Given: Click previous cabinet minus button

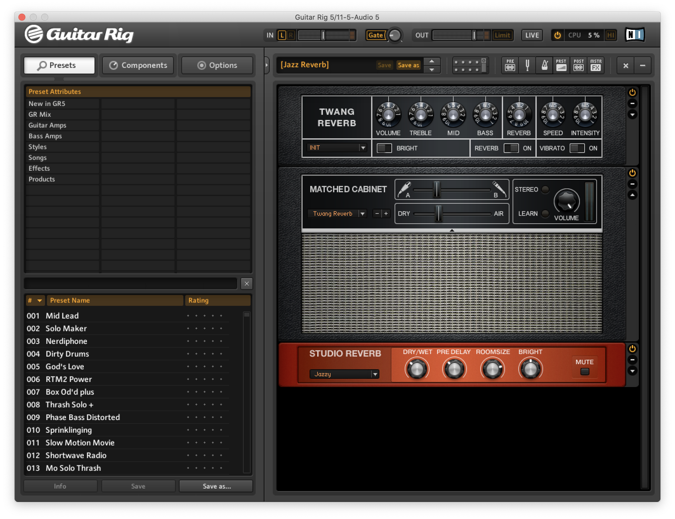Looking at the screenshot, I should coord(377,214).
